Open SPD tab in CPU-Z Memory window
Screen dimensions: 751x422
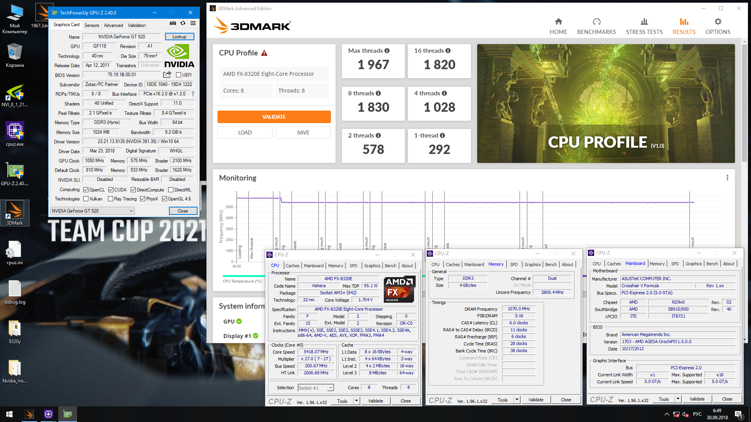click(514, 265)
